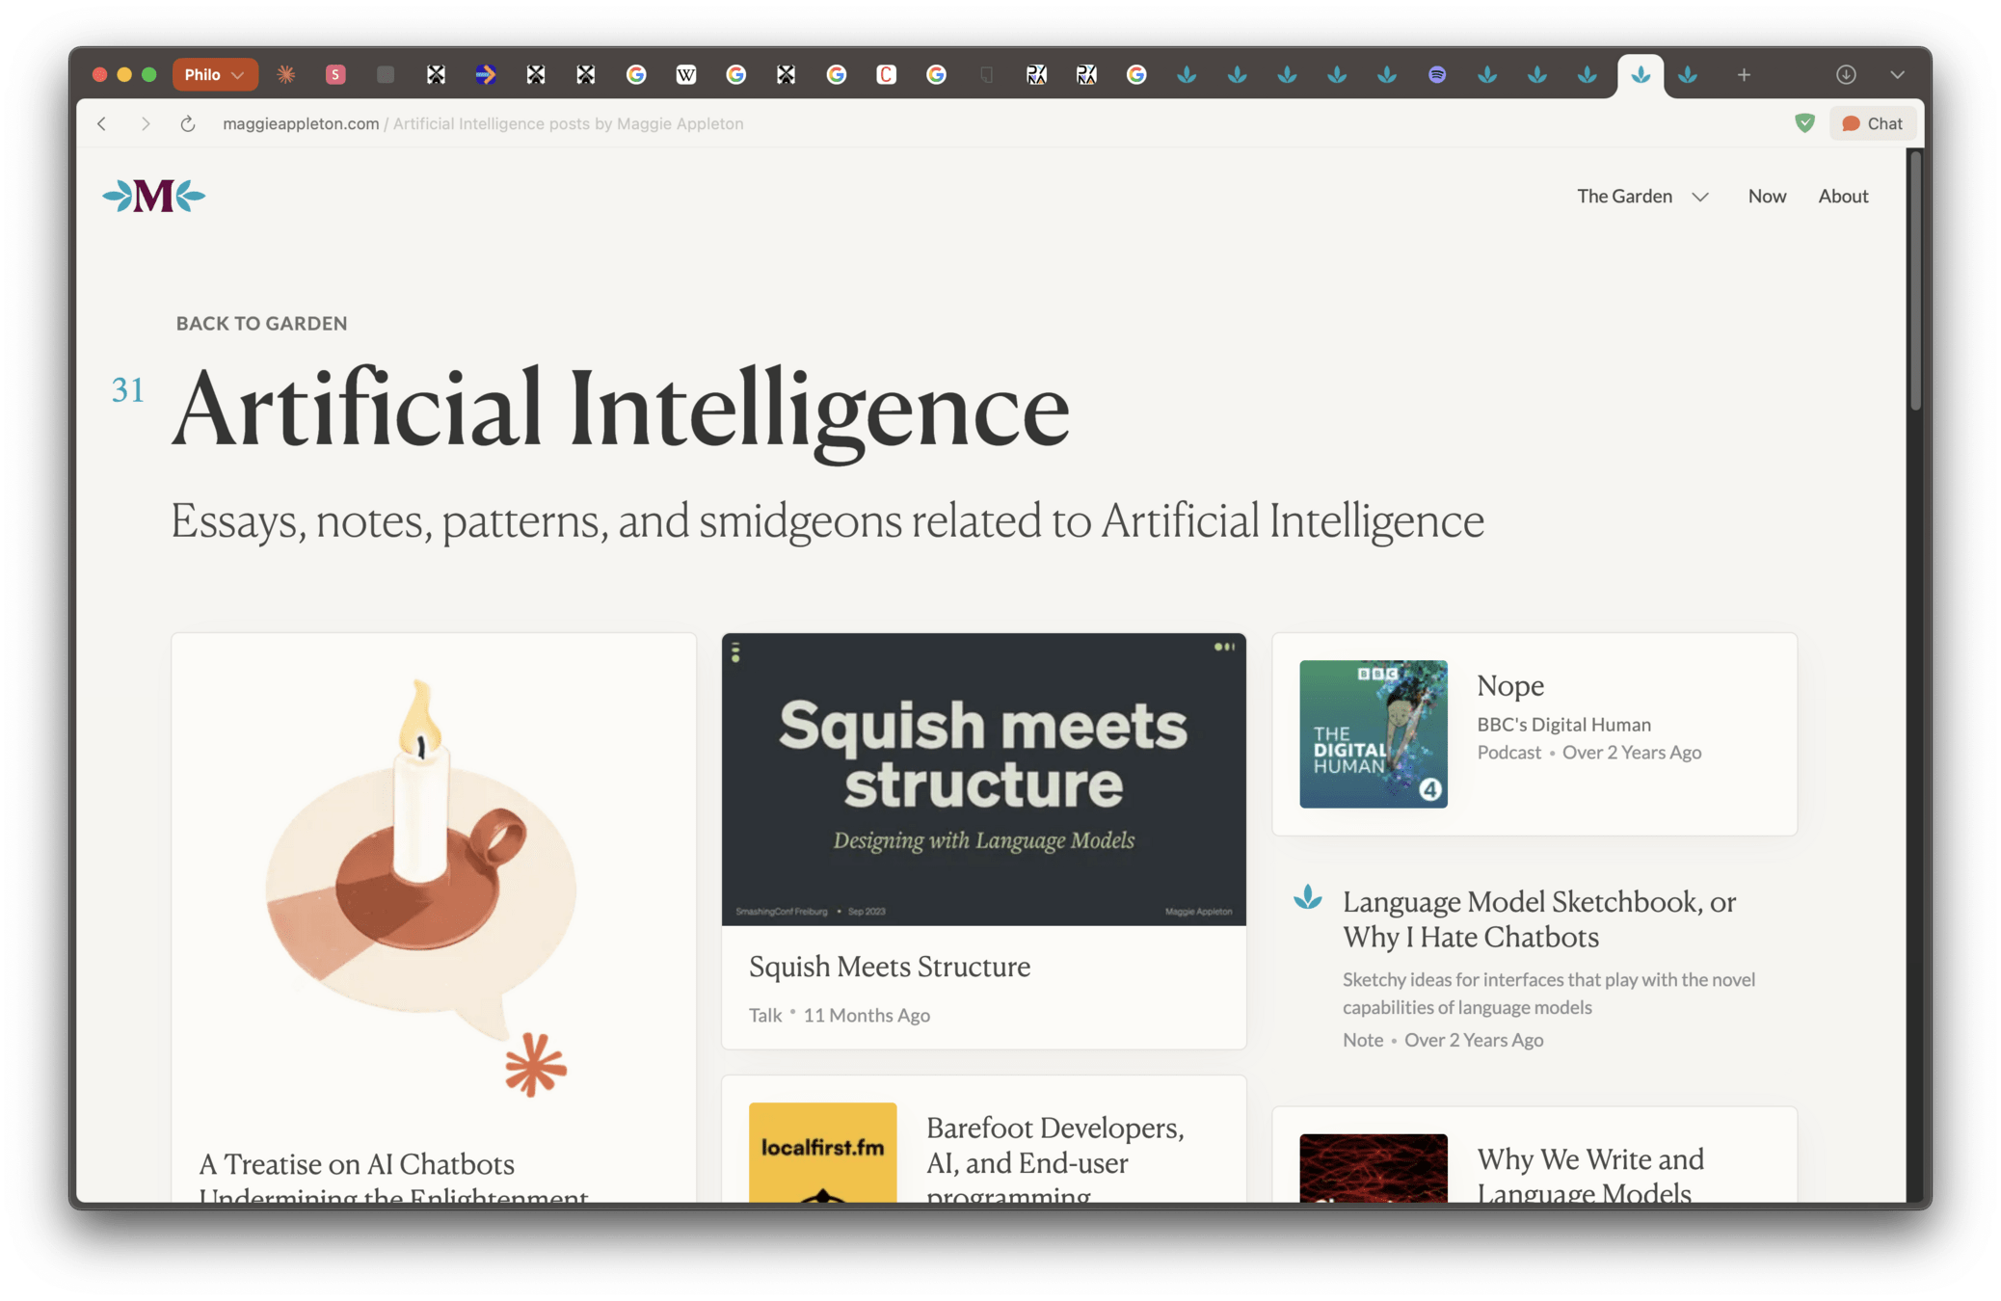
Task: Open the Now page
Action: [1767, 196]
